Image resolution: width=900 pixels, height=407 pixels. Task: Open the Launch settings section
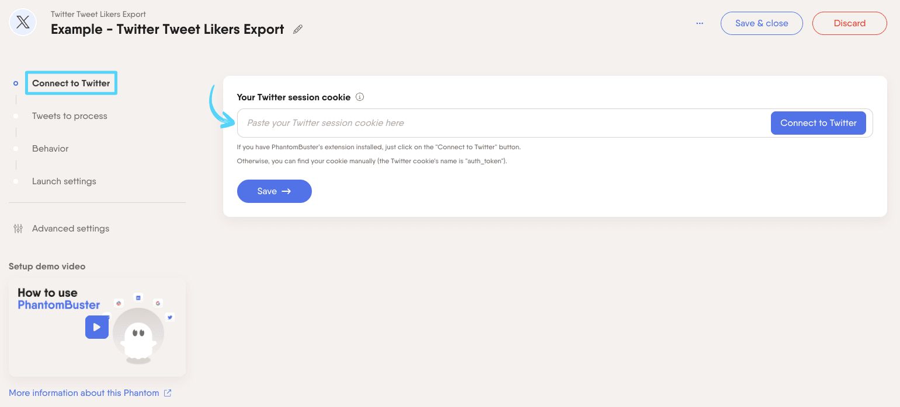click(x=64, y=181)
